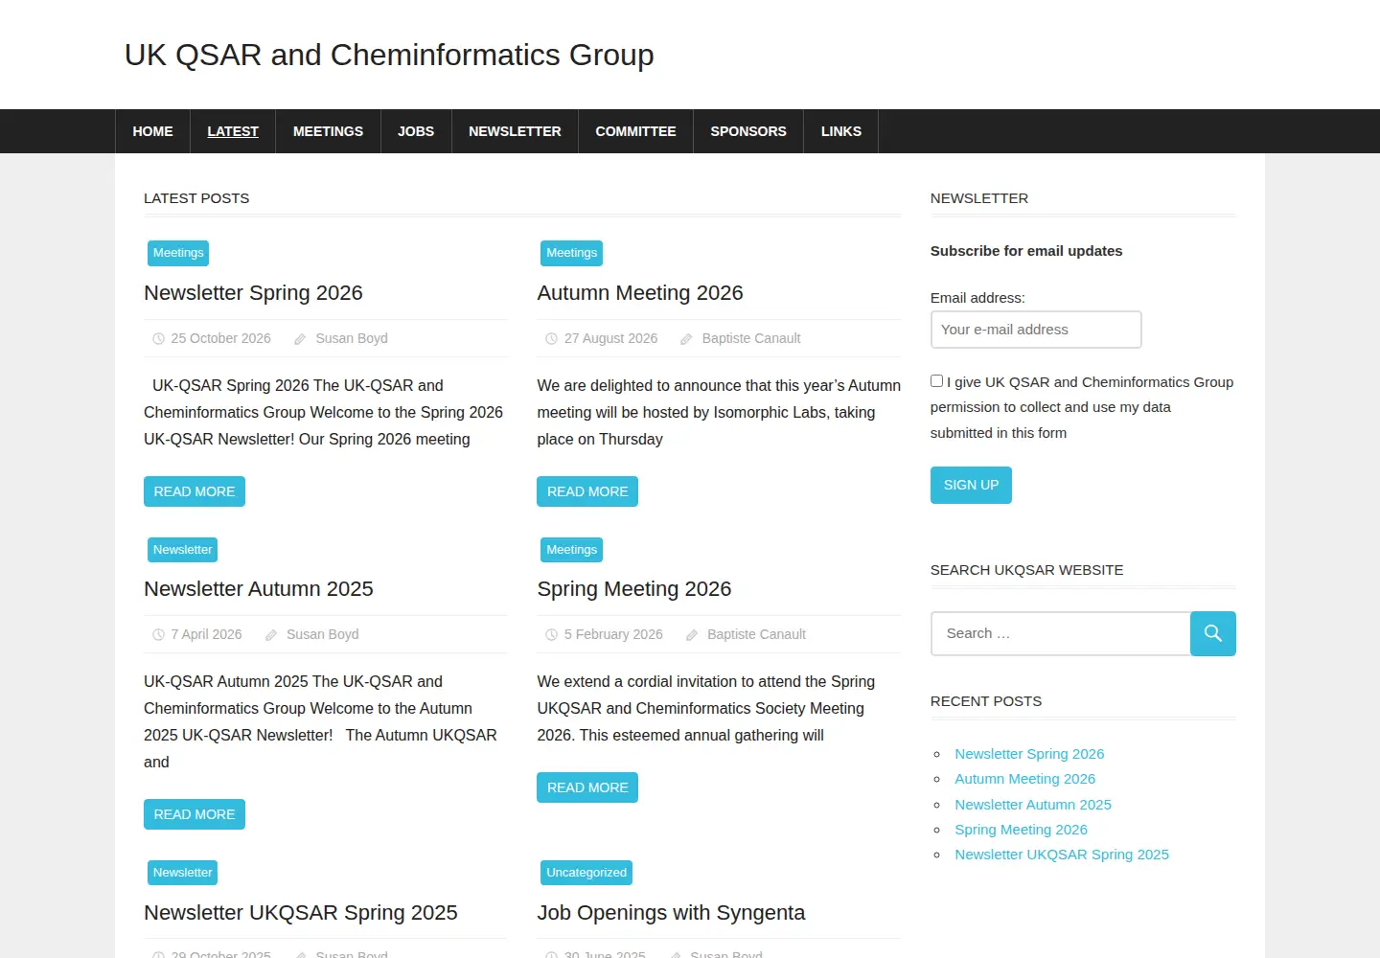Read more of Autumn Meeting 2026 post
Screen dimensions: 1380x958
[x=587, y=491]
